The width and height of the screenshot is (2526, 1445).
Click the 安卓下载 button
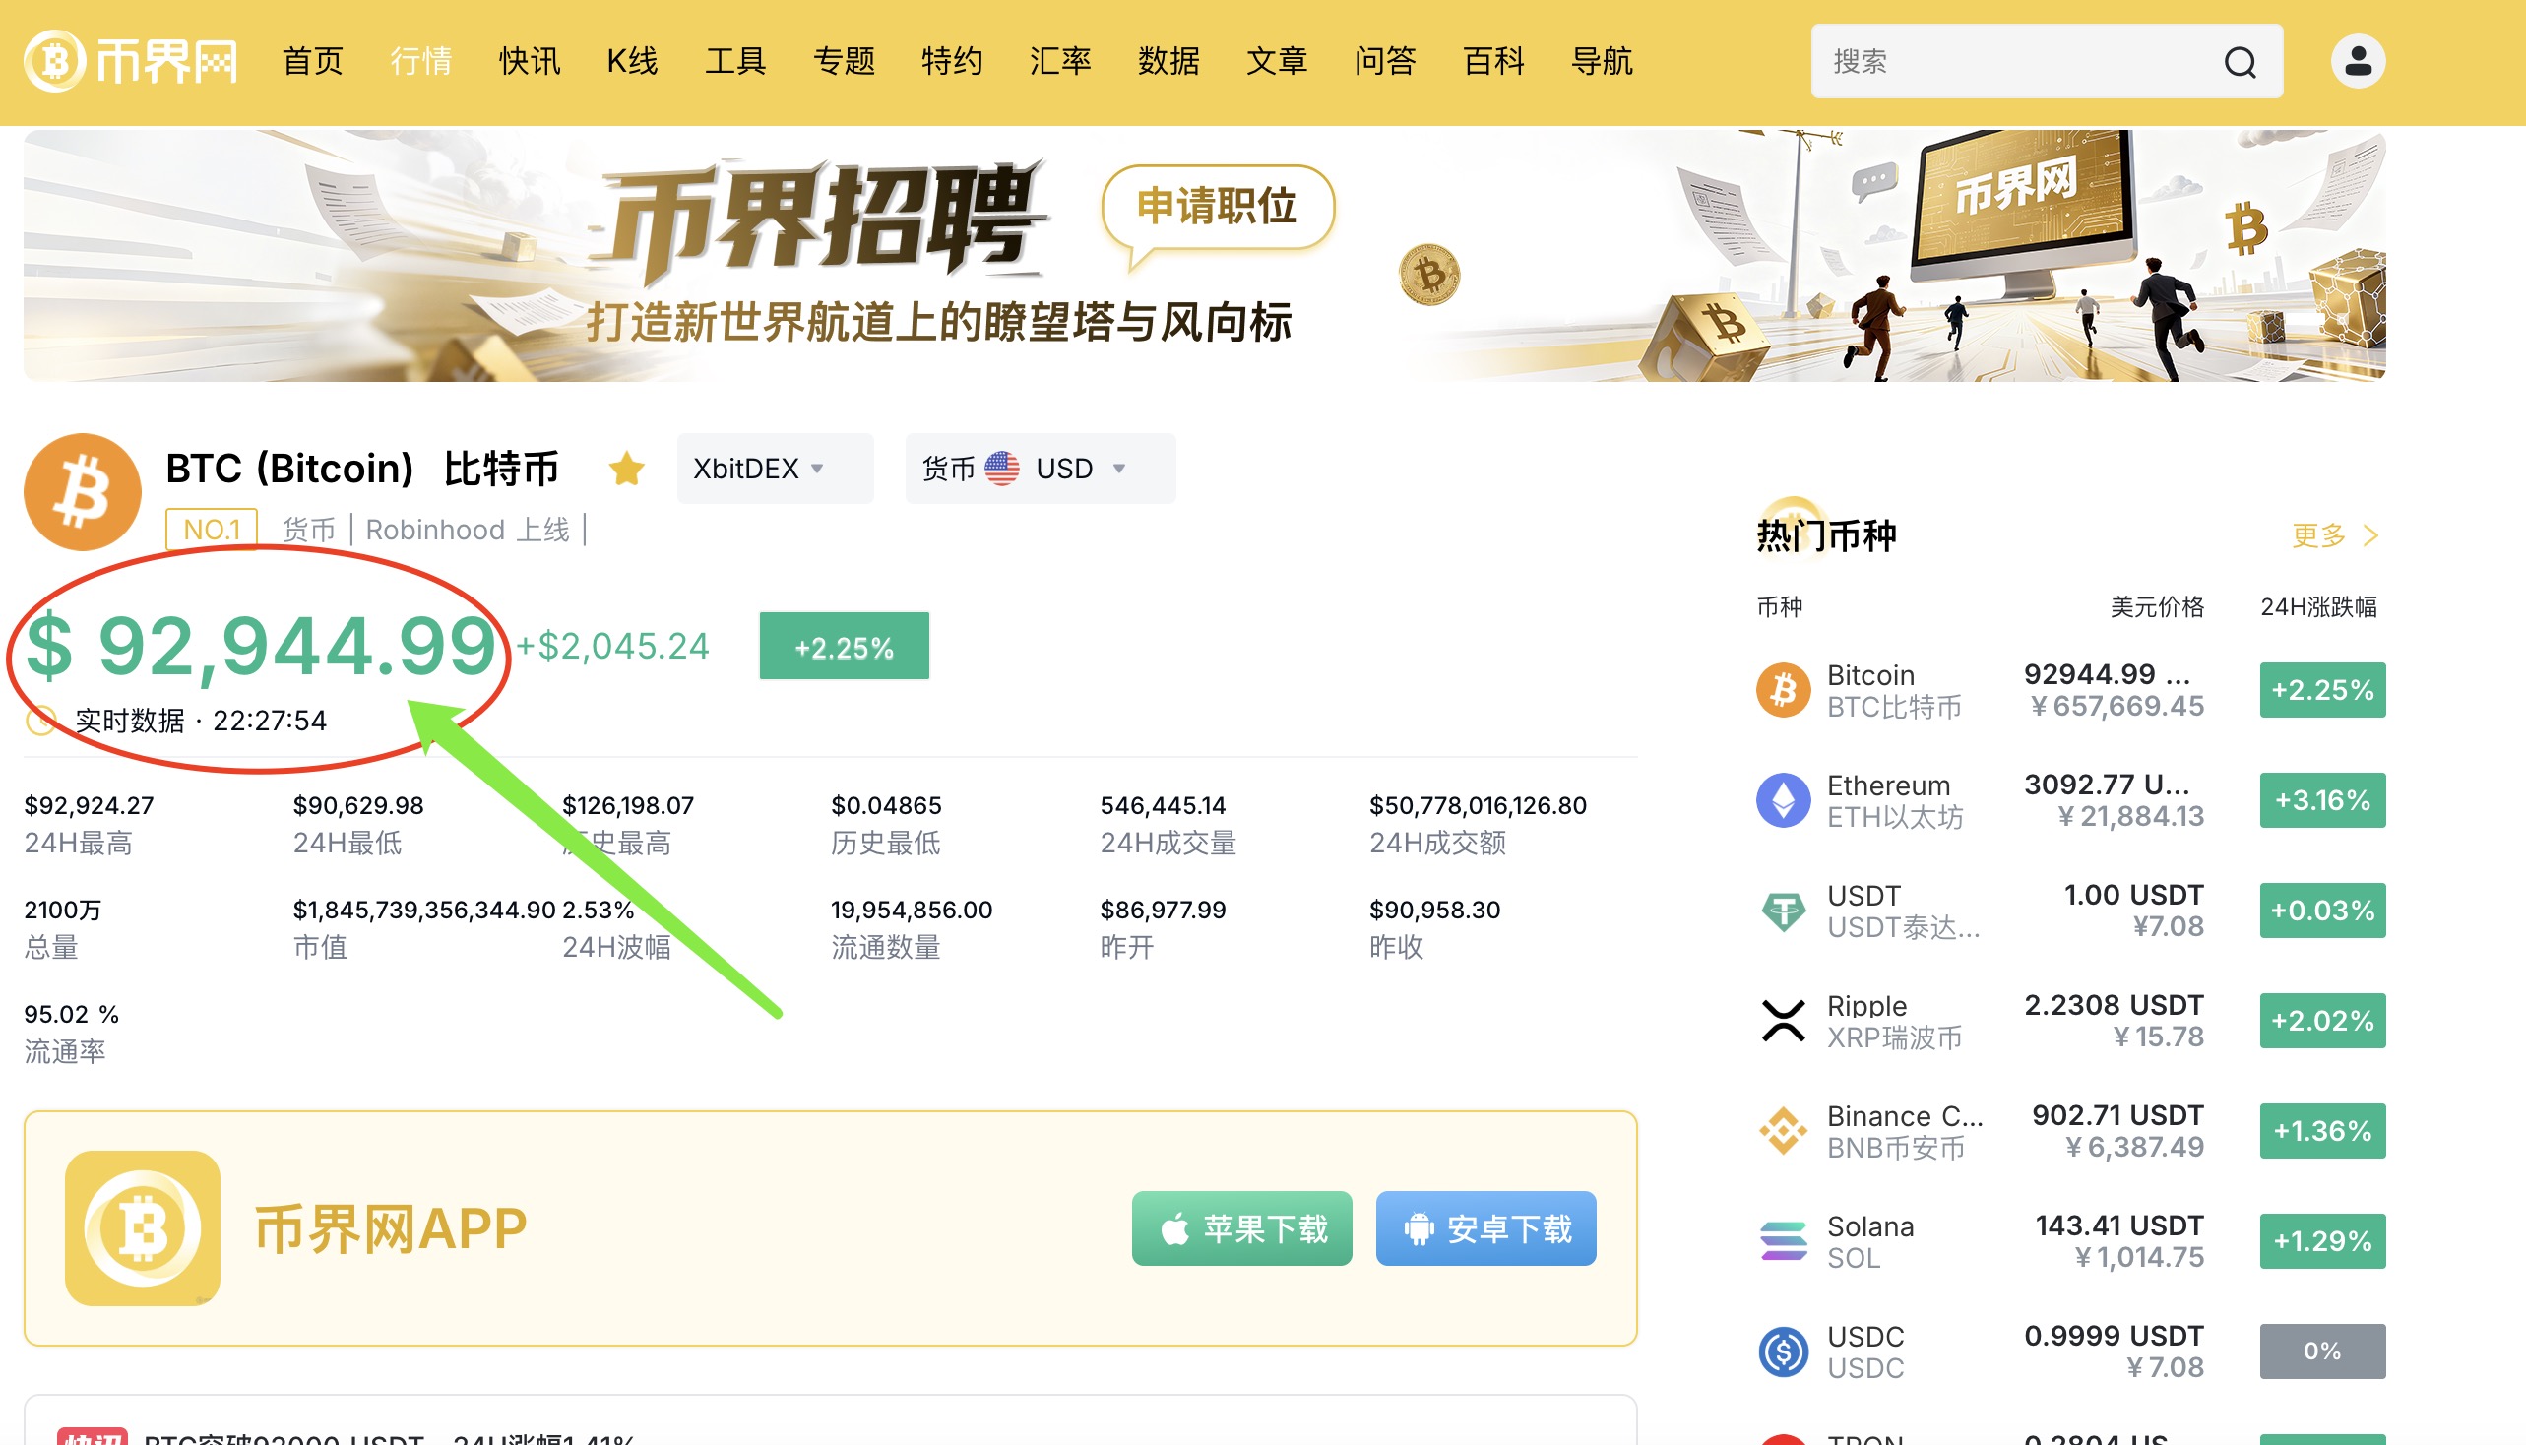pos(1484,1228)
